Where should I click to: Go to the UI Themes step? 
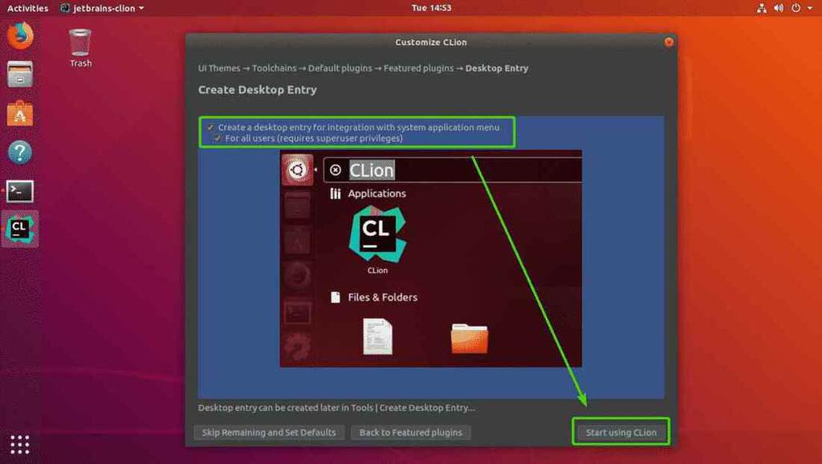click(x=219, y=68)
